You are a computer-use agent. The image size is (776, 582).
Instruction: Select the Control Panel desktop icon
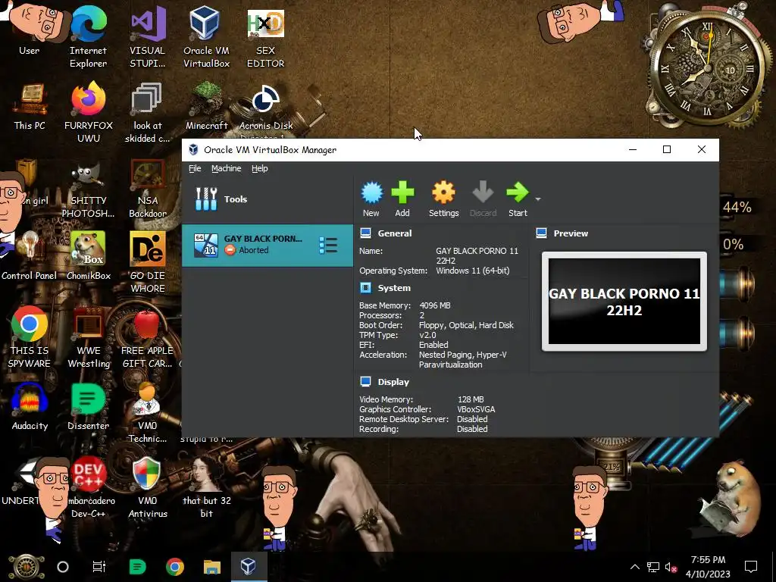pyautogui.click(x=30, y=255)
